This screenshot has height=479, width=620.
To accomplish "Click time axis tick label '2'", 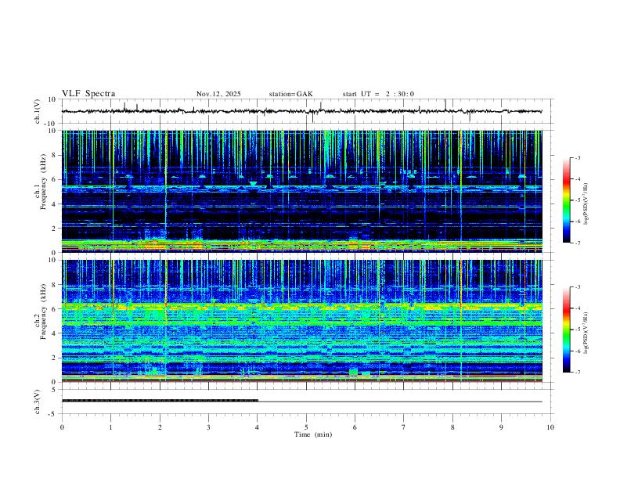I will click(160, 427).
